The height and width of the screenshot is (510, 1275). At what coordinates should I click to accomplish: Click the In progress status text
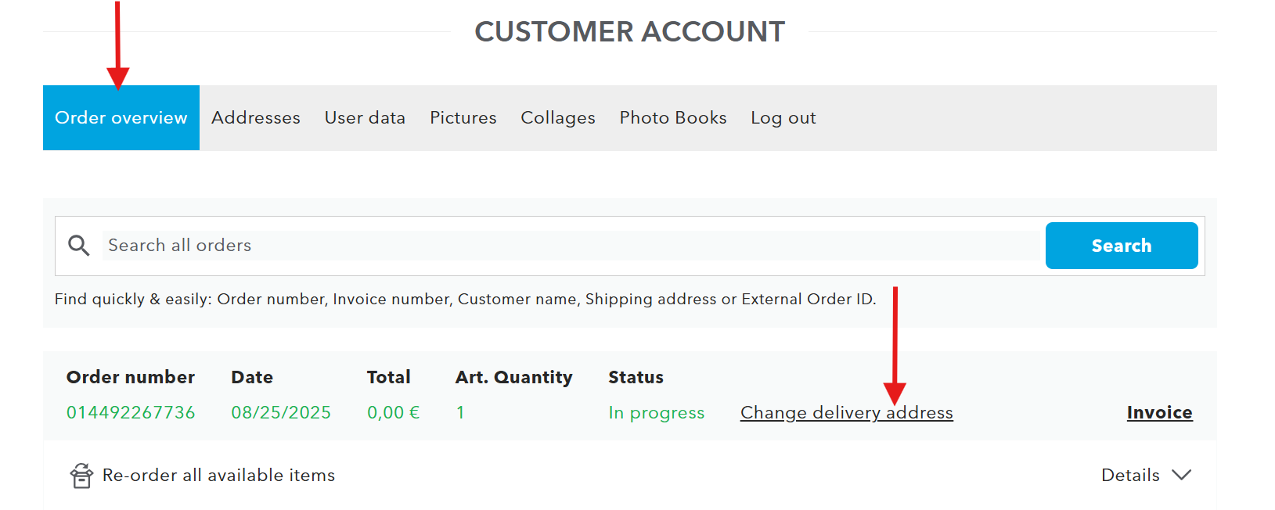coord(657,412)
